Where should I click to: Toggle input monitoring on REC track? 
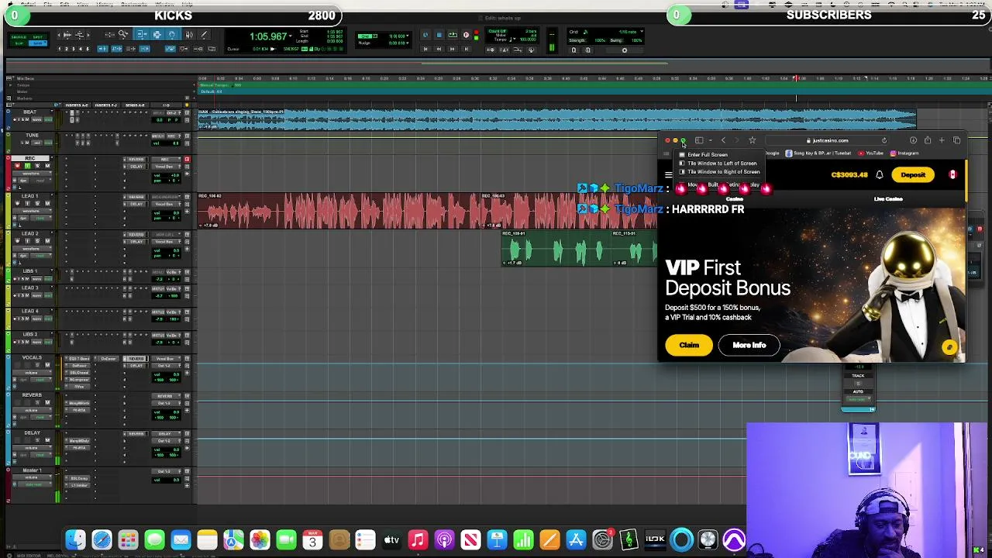click(x=27, y=166)
